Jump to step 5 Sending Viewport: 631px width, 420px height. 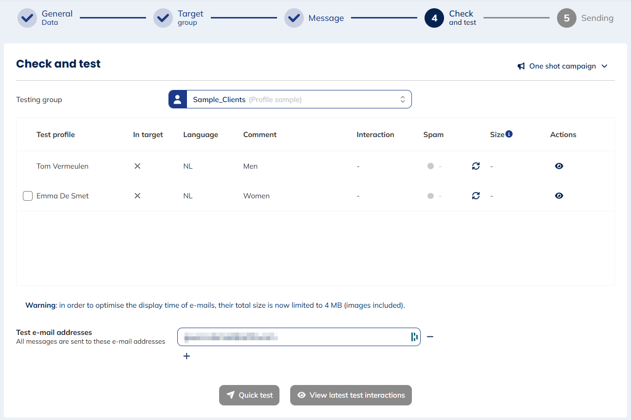tap(567, 18)
